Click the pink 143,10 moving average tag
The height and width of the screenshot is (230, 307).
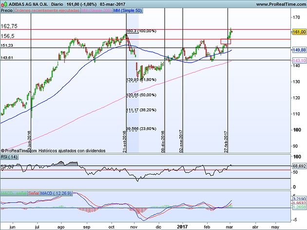point(299,61)
